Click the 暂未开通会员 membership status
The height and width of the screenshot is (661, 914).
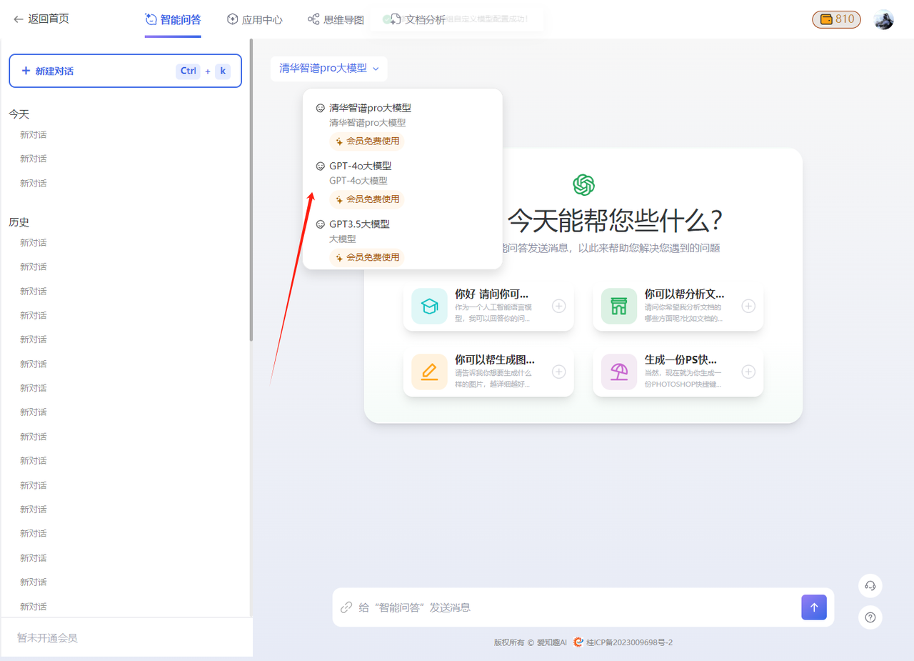(47, 638)
